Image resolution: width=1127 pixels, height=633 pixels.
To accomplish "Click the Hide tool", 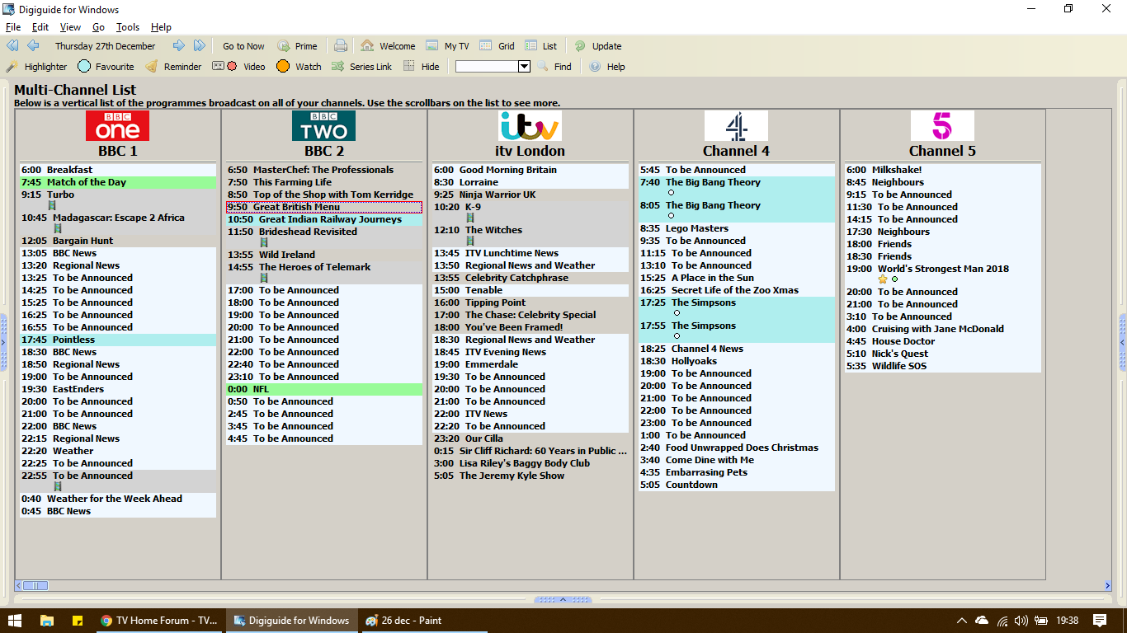I will click(422, 67).
